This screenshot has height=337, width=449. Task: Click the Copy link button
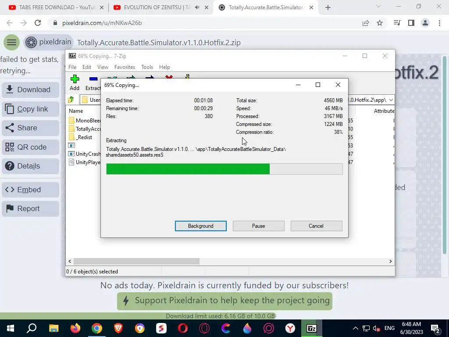(30, 109)
